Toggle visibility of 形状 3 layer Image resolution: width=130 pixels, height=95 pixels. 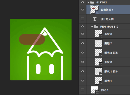(x=82, y=62)
